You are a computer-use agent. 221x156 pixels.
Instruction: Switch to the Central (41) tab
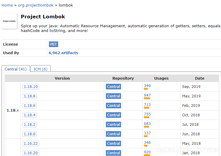click(16, 69)
